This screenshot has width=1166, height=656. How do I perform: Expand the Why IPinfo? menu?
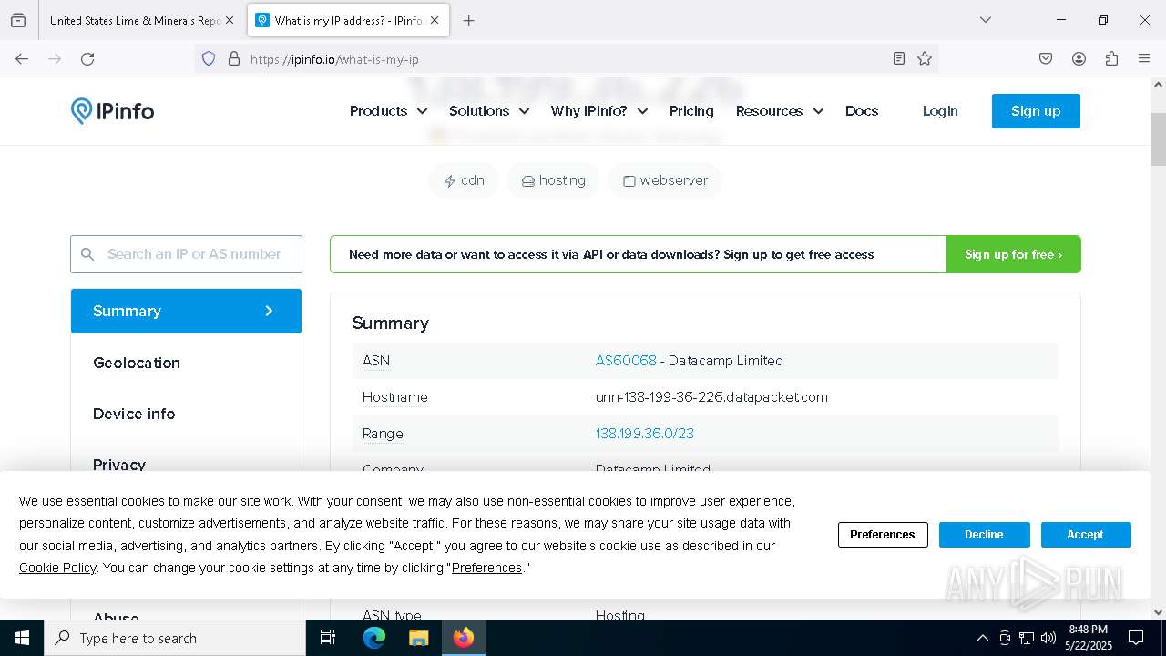click(x=599, y=111)
